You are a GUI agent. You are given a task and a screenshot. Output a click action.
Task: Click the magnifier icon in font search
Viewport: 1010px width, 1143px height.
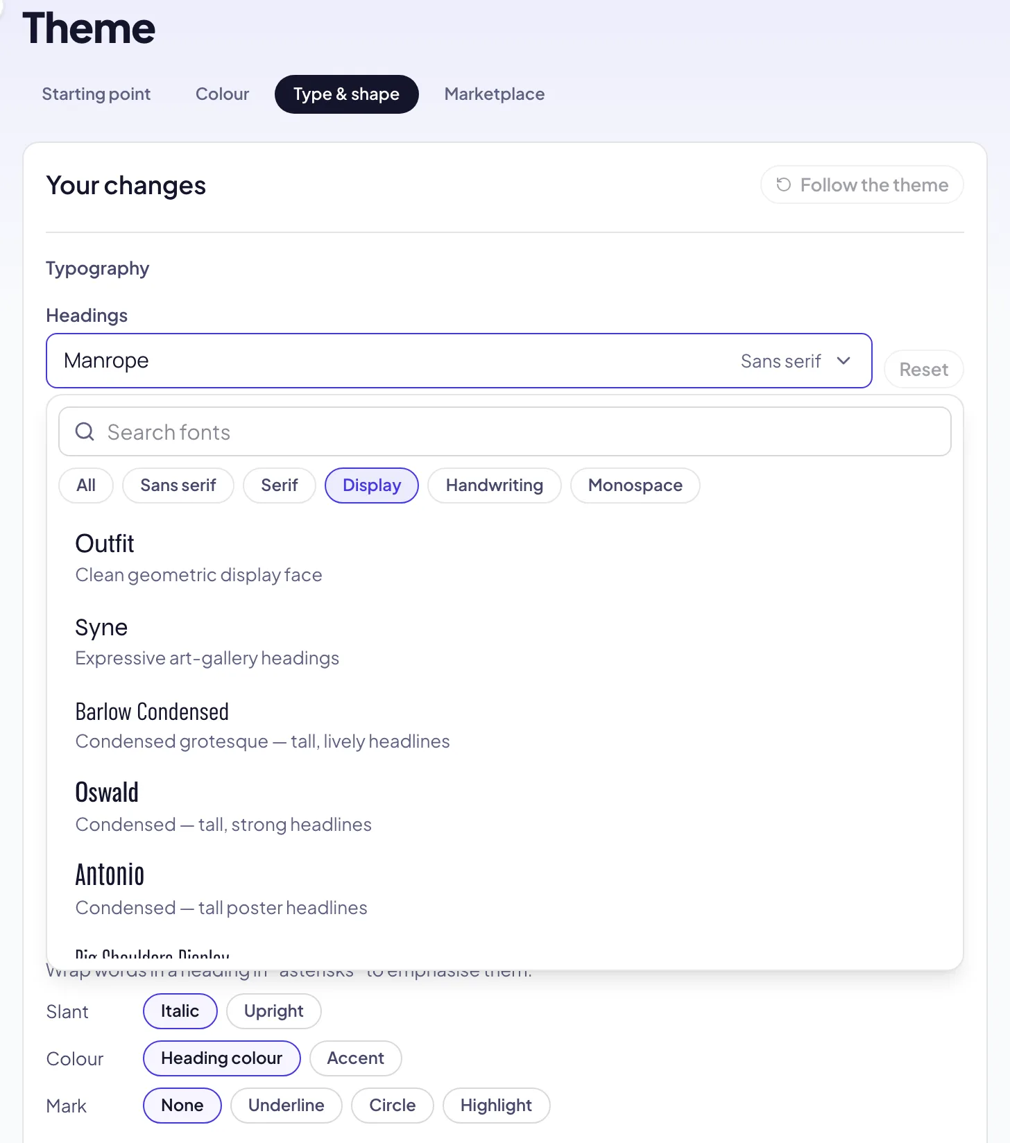pyautogui.click(x=85, y=431)
